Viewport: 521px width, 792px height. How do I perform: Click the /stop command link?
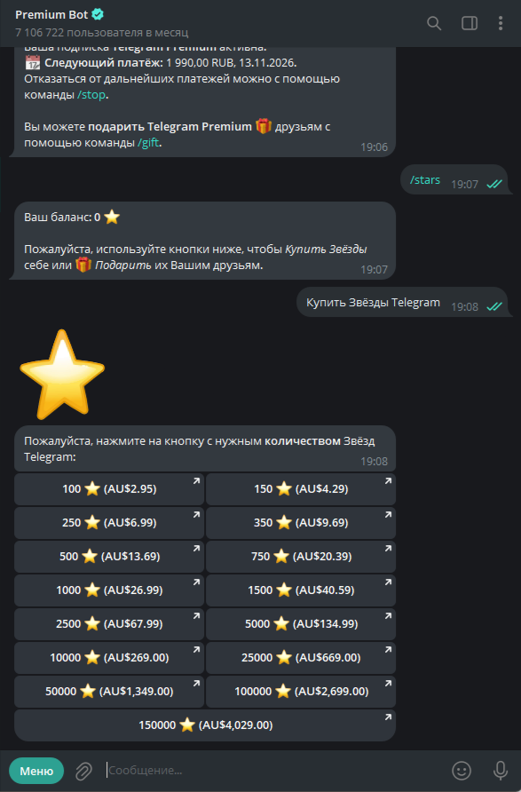point(91,95)
